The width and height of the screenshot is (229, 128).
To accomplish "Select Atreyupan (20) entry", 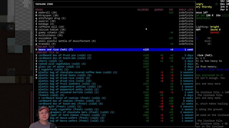I will [x=48, y=15].
